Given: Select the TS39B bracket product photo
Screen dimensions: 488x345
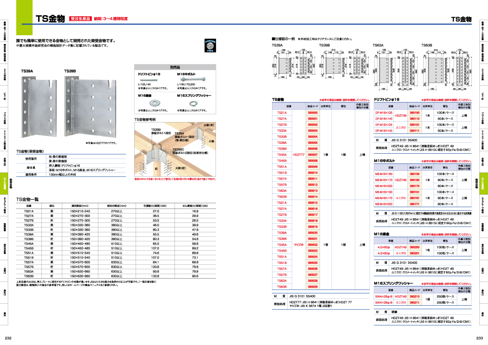Looking at the screenshot, I should [90, 107].
